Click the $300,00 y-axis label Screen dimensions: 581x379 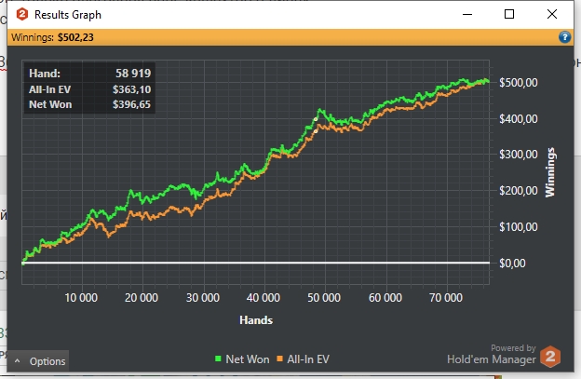coord(518,155)
